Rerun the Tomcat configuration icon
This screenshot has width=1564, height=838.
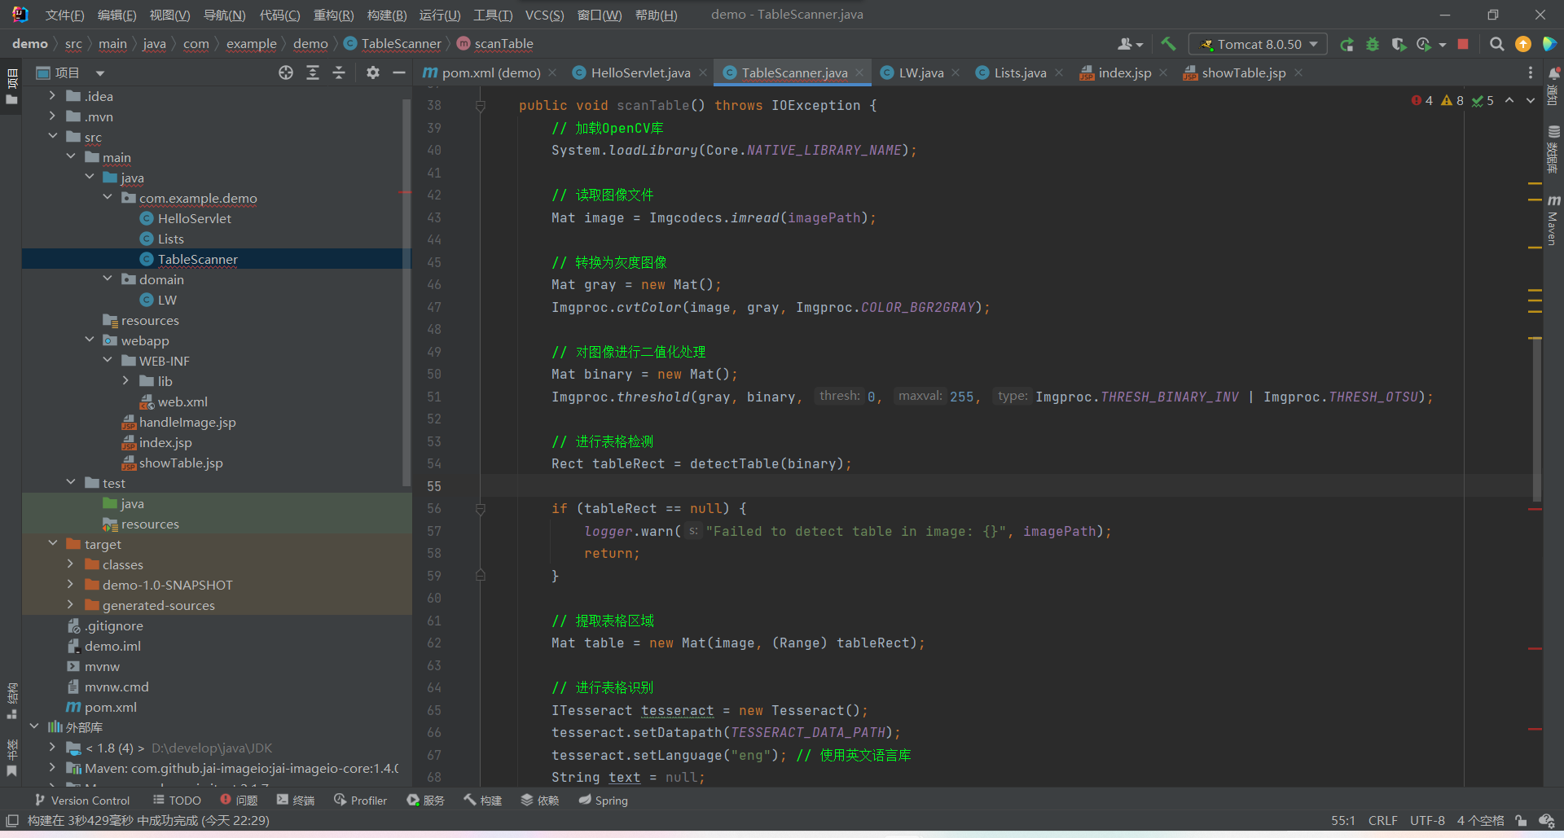click(x=1347, y=44)
